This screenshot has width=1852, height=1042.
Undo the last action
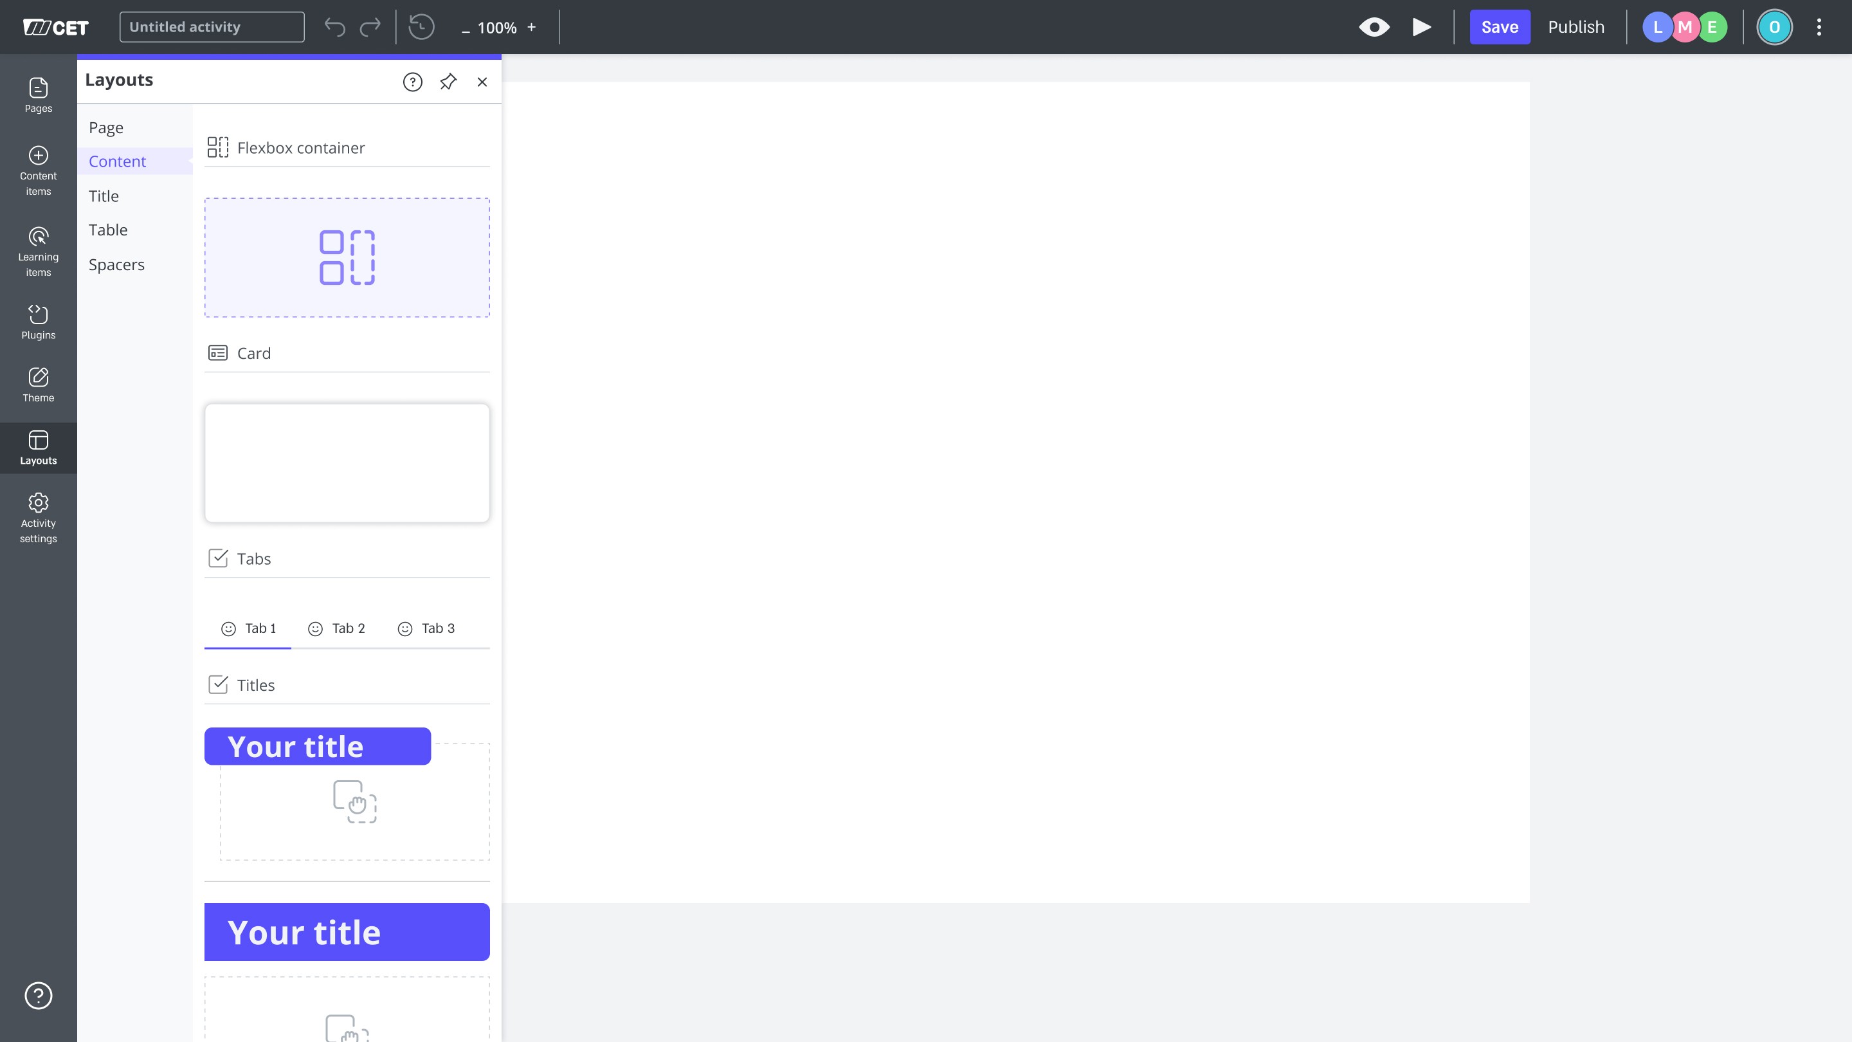pos(334,27)
